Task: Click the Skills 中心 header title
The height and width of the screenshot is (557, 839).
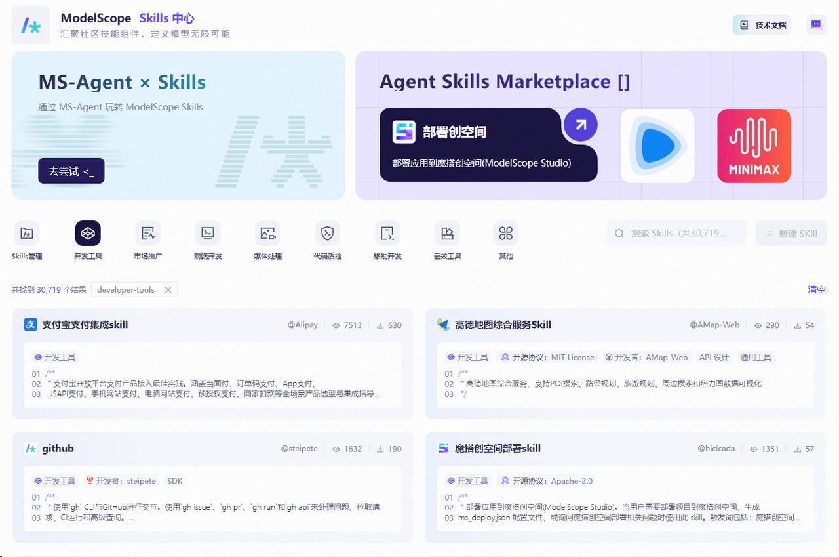Action: pyautogui.click(x=167, y=18)
